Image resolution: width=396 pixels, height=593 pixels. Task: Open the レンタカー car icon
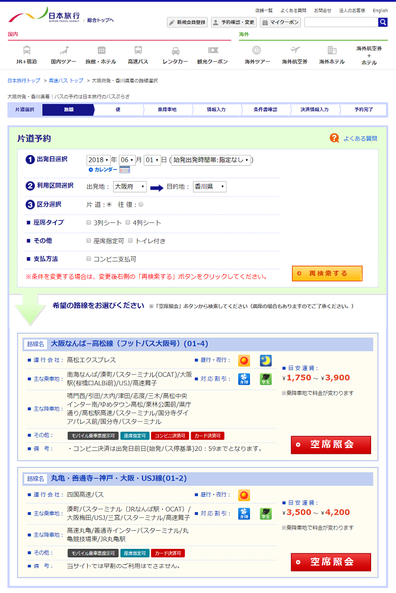tap(175, 50)
